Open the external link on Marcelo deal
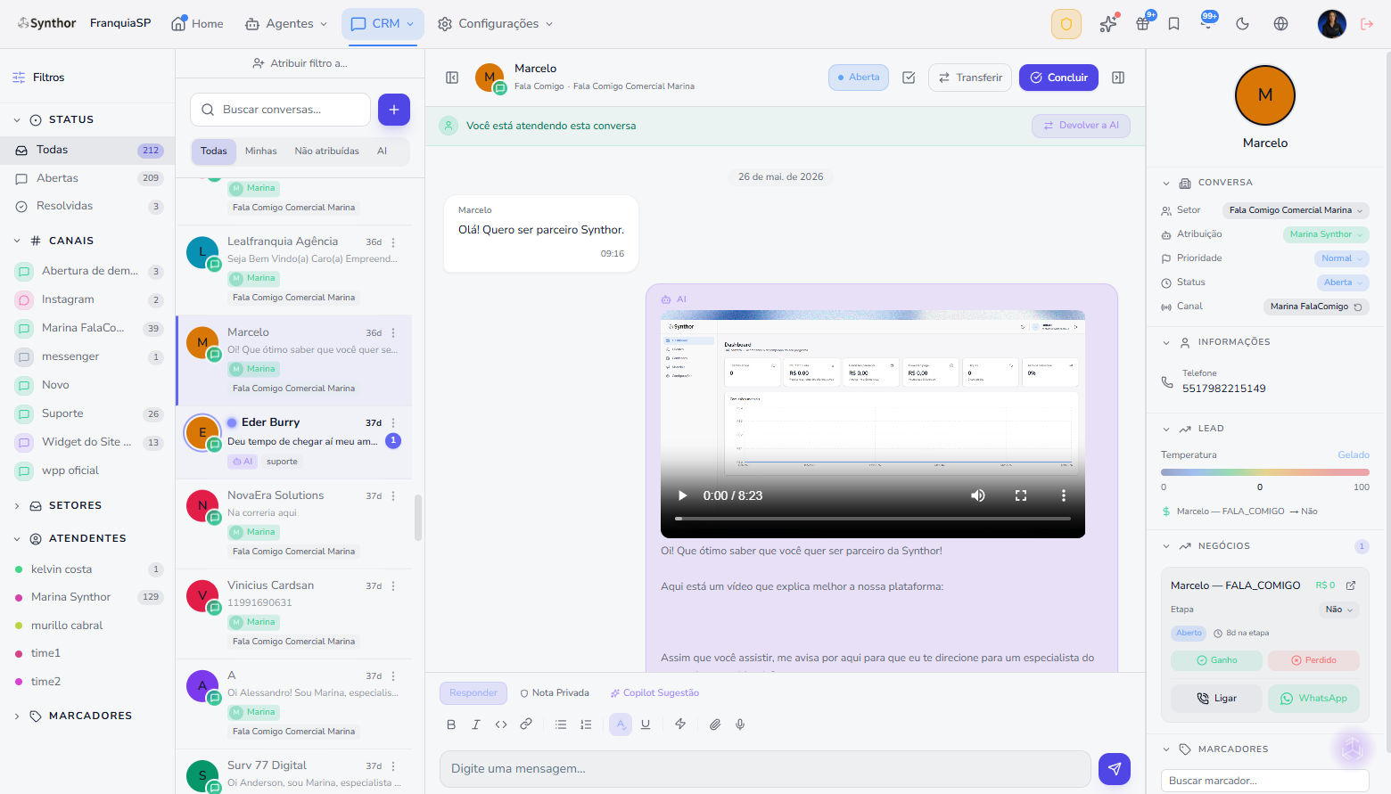 coord(1351,585)
